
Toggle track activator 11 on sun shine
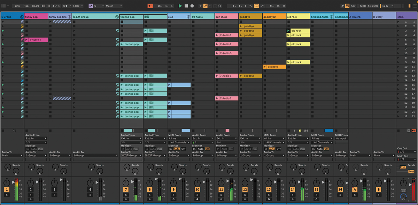click(x=221, y=190)
